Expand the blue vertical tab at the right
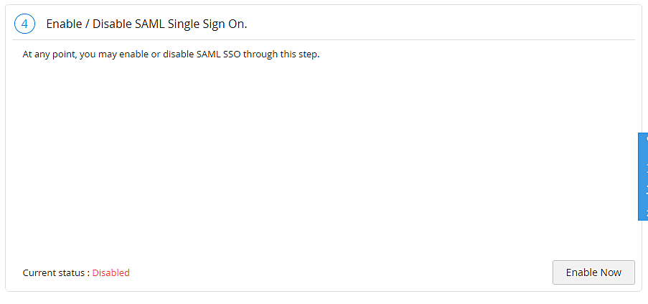Image resolution: width=648 pixels, height=304 pixels. pos(643,176)
